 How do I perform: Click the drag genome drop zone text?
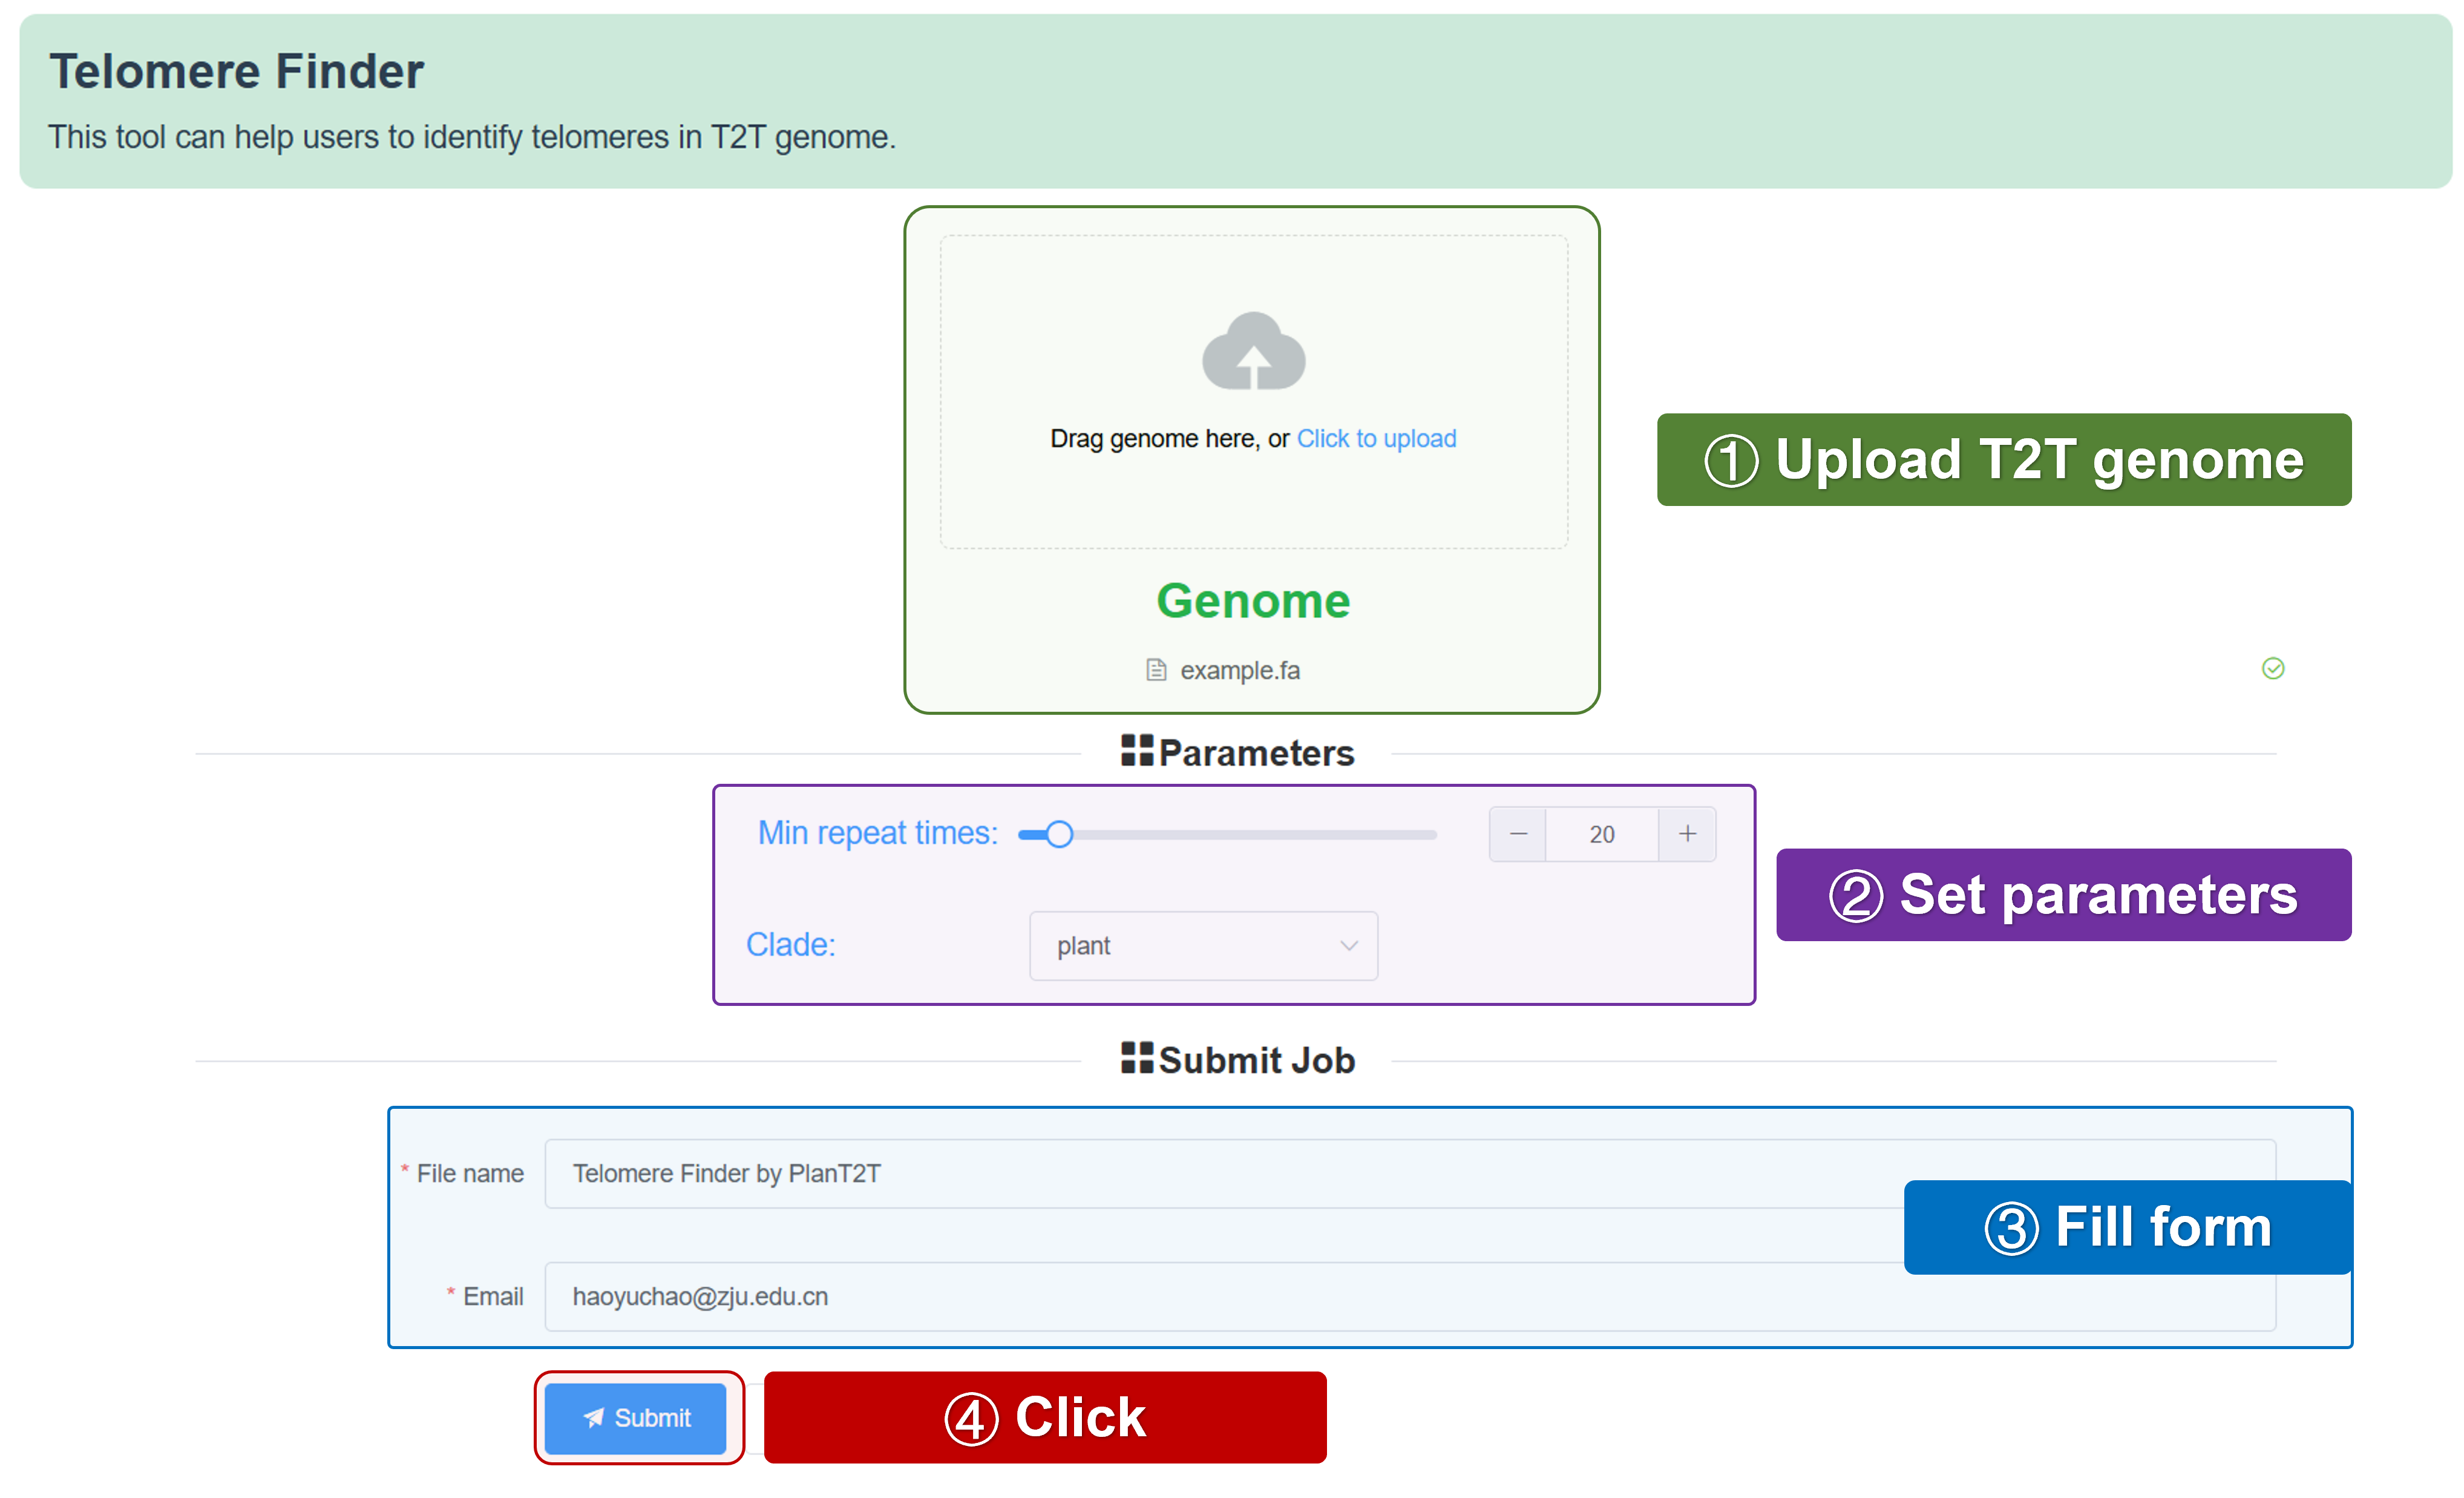[x=1168, y=438]
